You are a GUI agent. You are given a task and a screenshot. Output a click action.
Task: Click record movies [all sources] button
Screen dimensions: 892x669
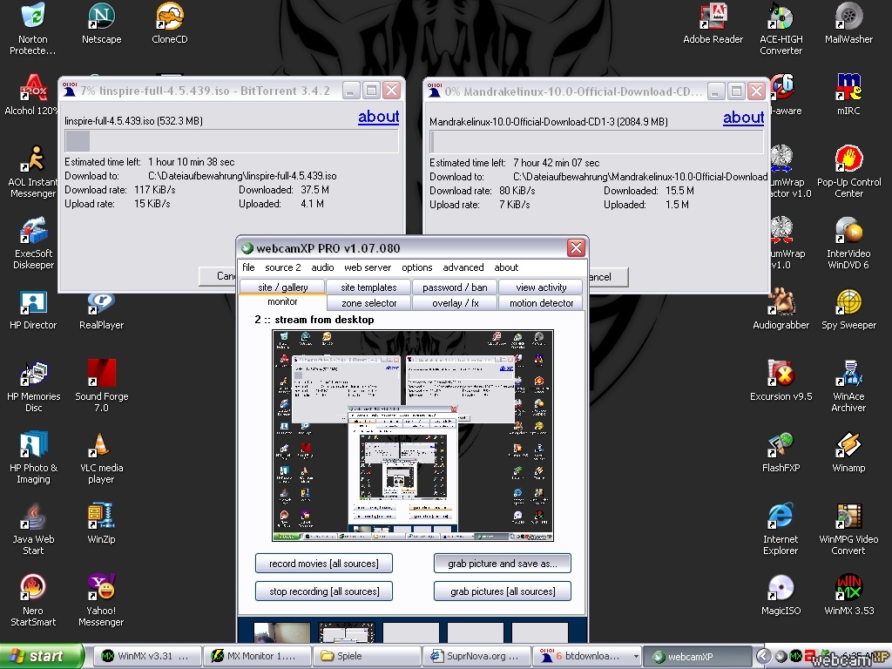(x=324, y=564)
